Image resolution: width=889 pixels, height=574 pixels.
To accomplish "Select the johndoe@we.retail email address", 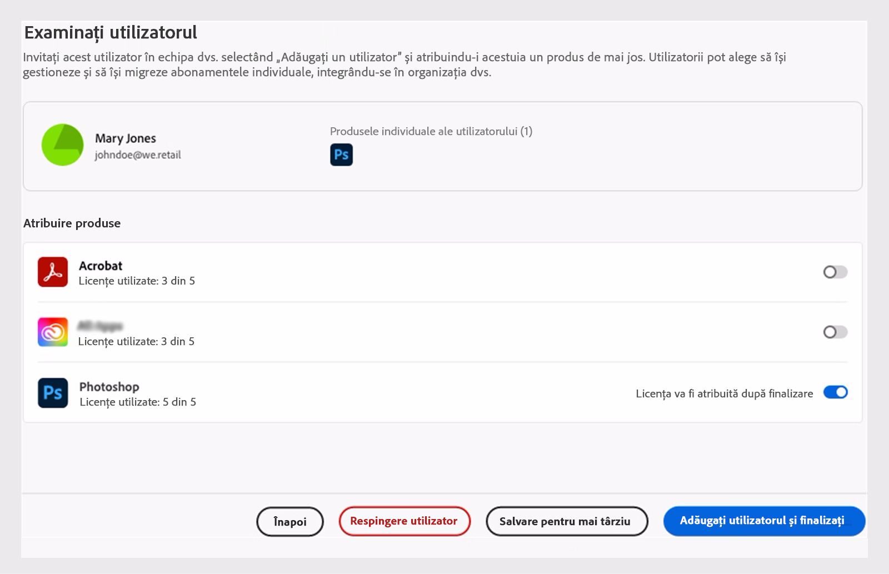I will [138, 155].
